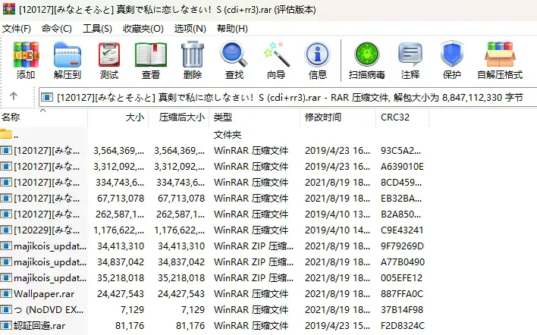Screen dimensions: 537x335
Task: Open the 收藏夹(O) menu
Action: (143, 29)
